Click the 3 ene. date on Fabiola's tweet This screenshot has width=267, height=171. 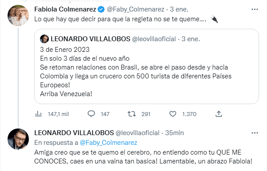[179, 9]
